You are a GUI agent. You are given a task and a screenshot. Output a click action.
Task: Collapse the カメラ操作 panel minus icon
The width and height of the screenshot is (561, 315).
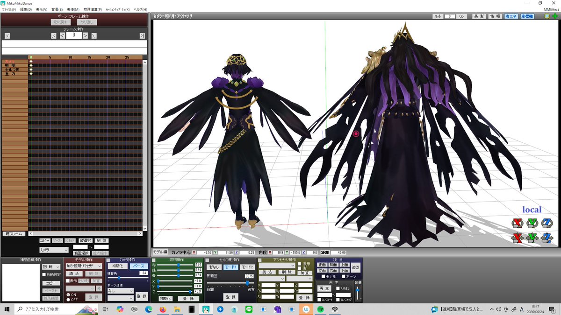tap(108, 260)
